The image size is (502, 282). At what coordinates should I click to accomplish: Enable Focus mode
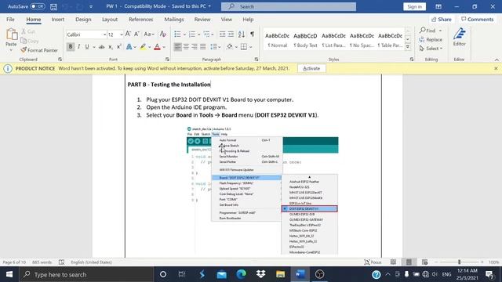(373, 262)
